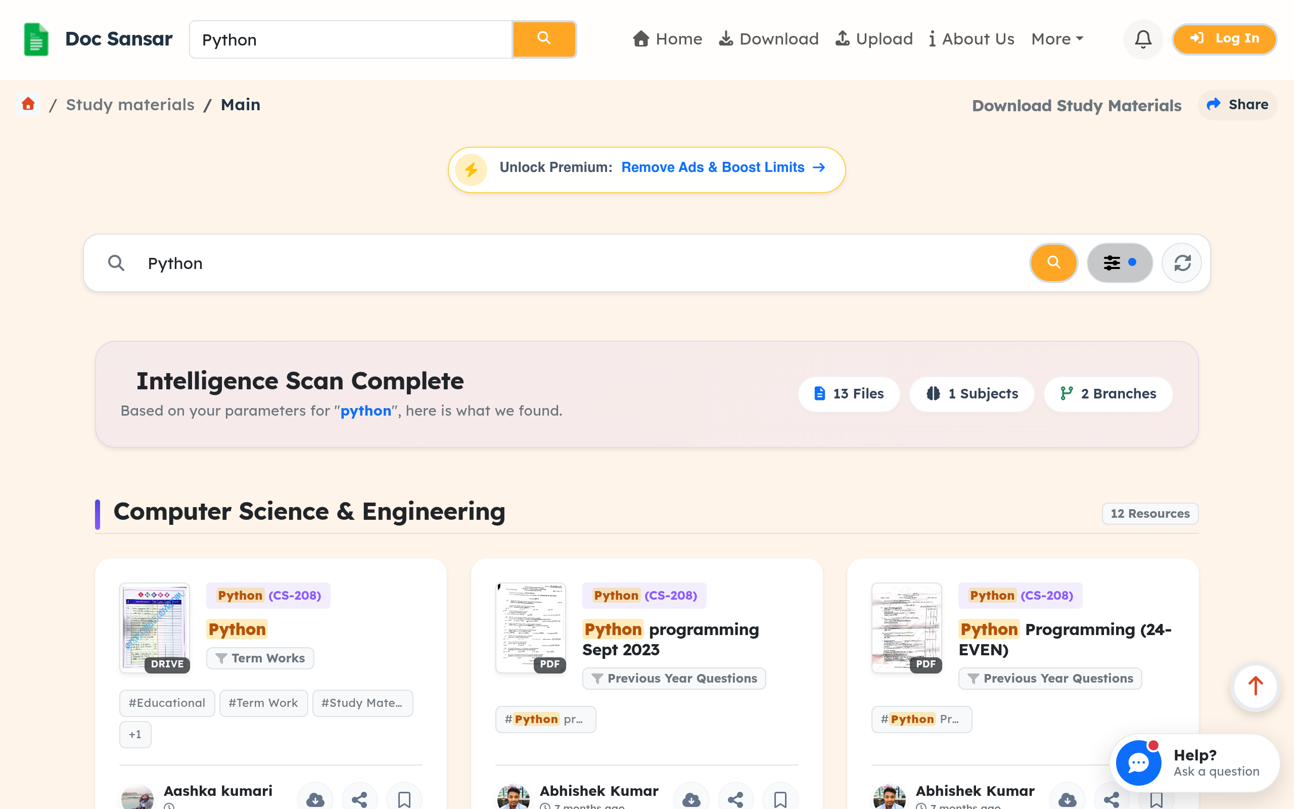Open the Upload menu item
This screenshot has width=1294, height=809.
tap(874, 39)
